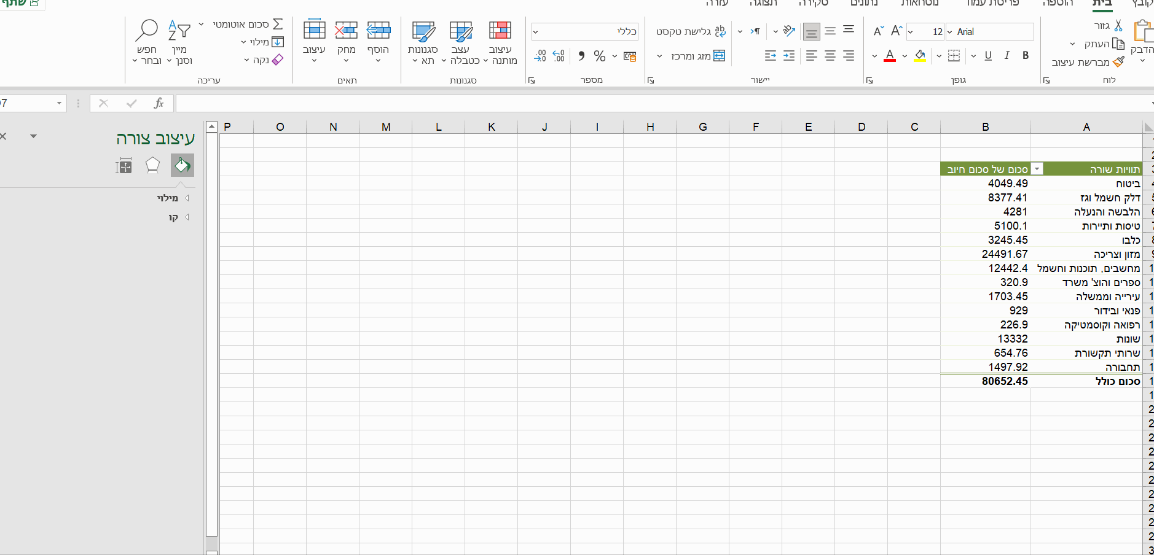
Task: Click the Delete cells (מחק) icon
Action: (x=347, y=30)
